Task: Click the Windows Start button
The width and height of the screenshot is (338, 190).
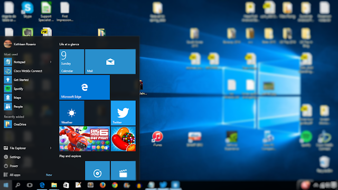Action: click(x=6, y=185)
